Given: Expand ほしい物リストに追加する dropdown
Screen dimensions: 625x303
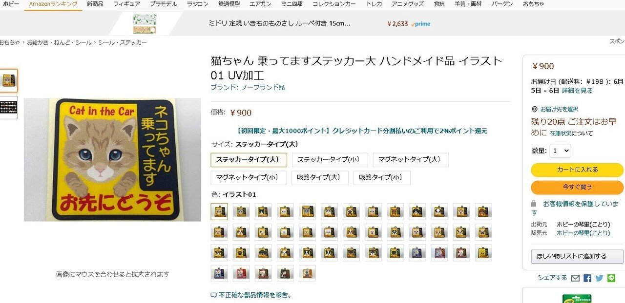Looking at the screenshot, I should [577, 256].
